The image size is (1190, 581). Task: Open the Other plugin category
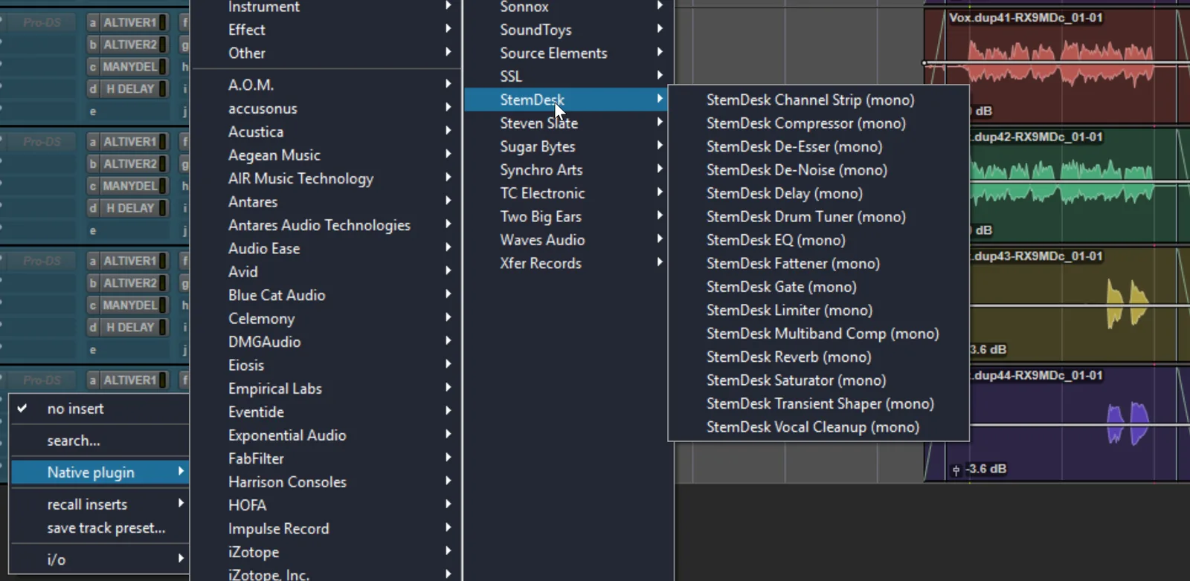(326, 53)
